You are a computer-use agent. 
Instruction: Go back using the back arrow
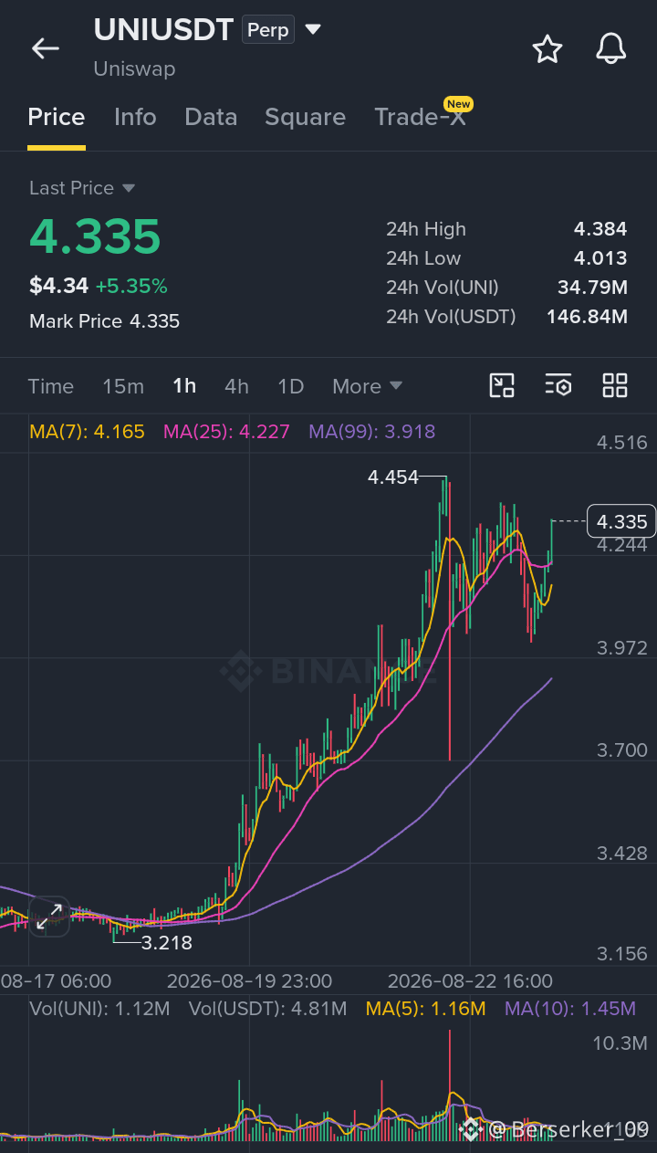pos(45,48)
